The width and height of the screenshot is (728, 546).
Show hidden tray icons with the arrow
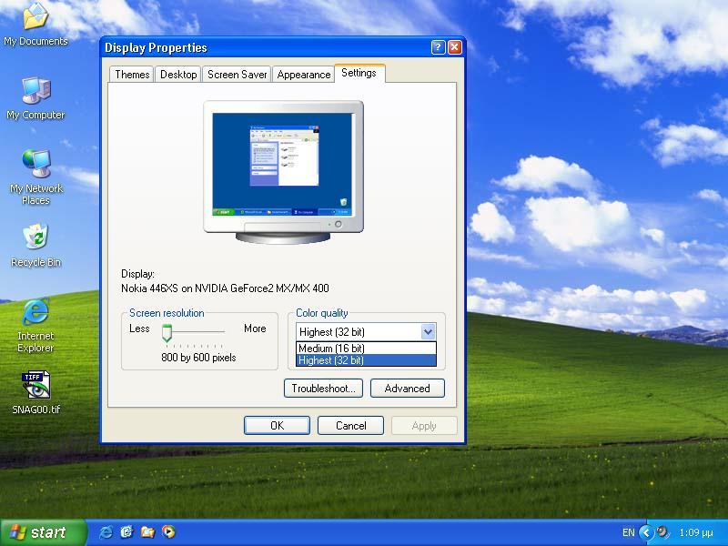point(646,532)
